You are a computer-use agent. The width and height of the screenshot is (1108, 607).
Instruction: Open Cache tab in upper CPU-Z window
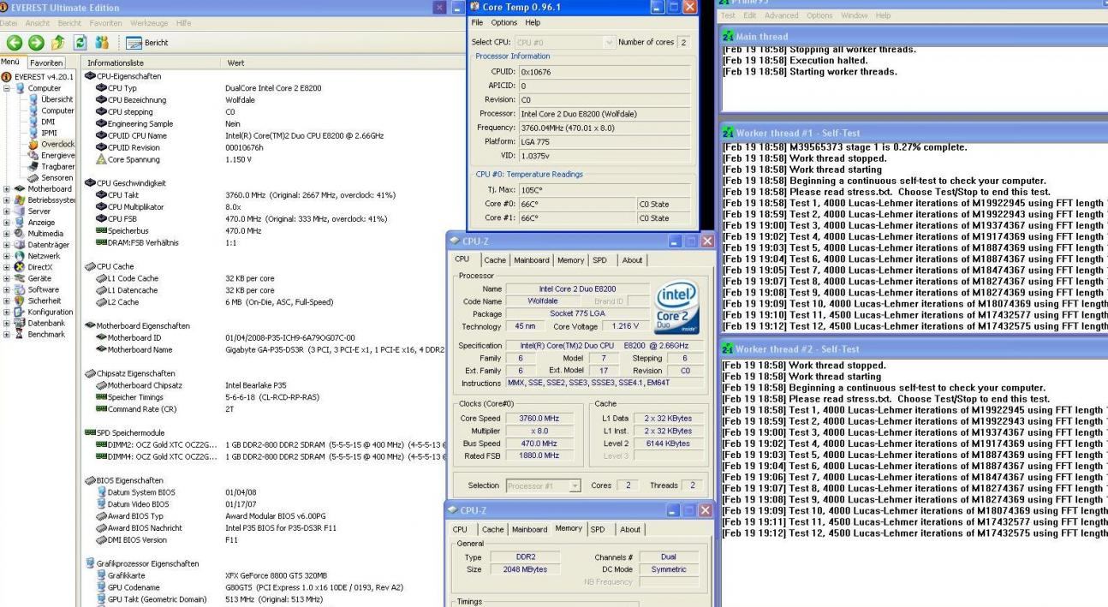pos(495,259)
